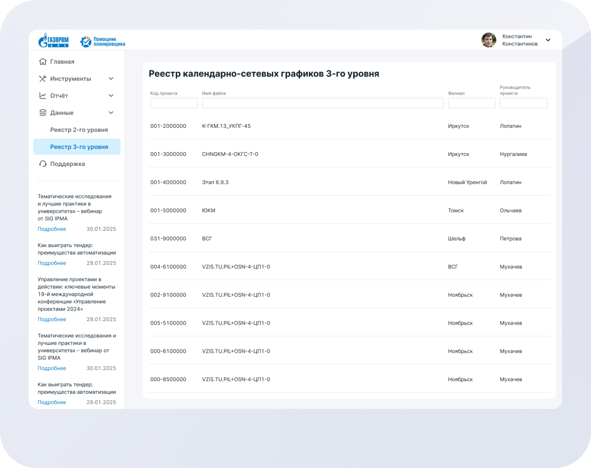The height and width of the screenshot is (468, 591).
Task: Click the Поддержка headset icon
Action: 43,164
